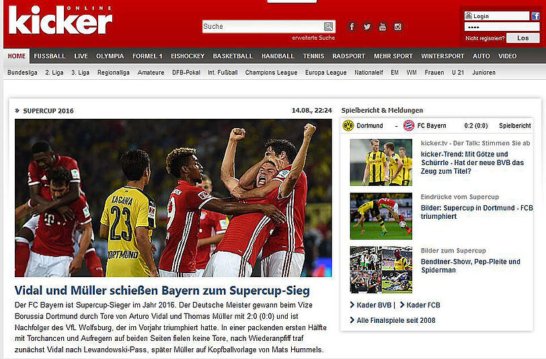Open the erweiterte Suche link

[313, 38]
